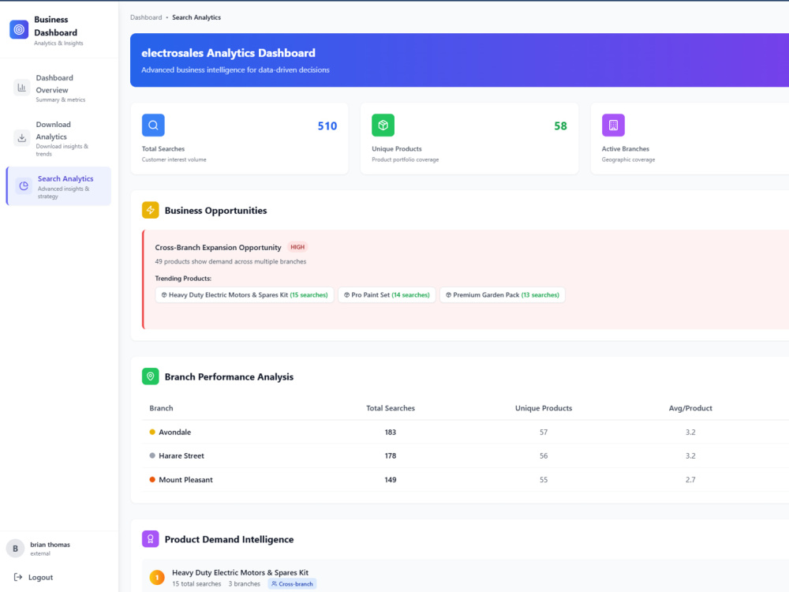Viewport: 789px width, 592px height.
Task: Click Harare Street total searches 178
Action: click(x=391, y=455)
